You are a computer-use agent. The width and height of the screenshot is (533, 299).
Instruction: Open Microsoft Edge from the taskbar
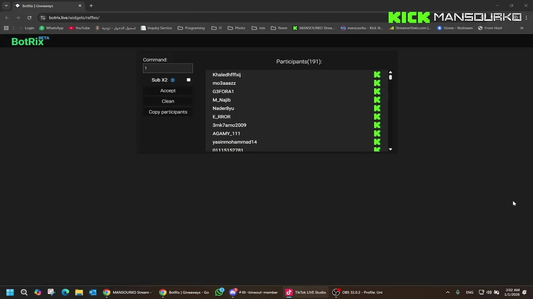pyautogui.click(x=65, y=292)
